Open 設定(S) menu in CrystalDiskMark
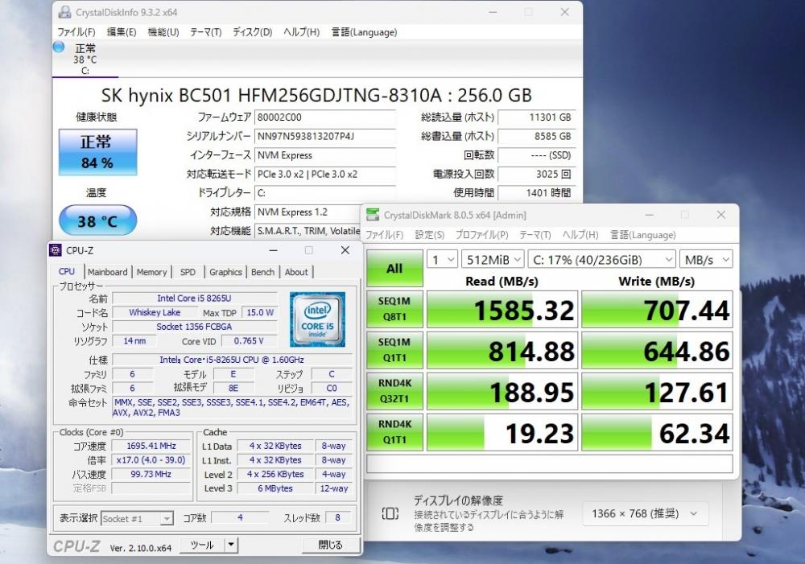Viewport: 805px width, 564px height. 429,235
